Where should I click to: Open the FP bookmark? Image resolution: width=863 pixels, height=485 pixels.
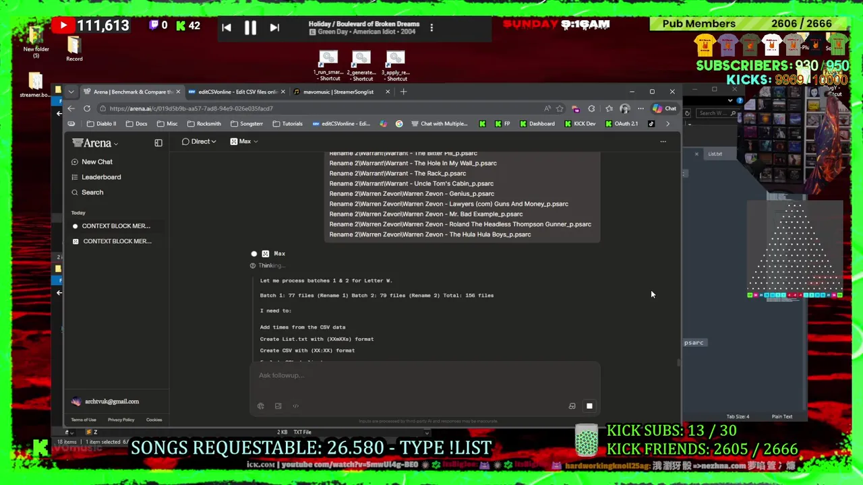point(503,124)
